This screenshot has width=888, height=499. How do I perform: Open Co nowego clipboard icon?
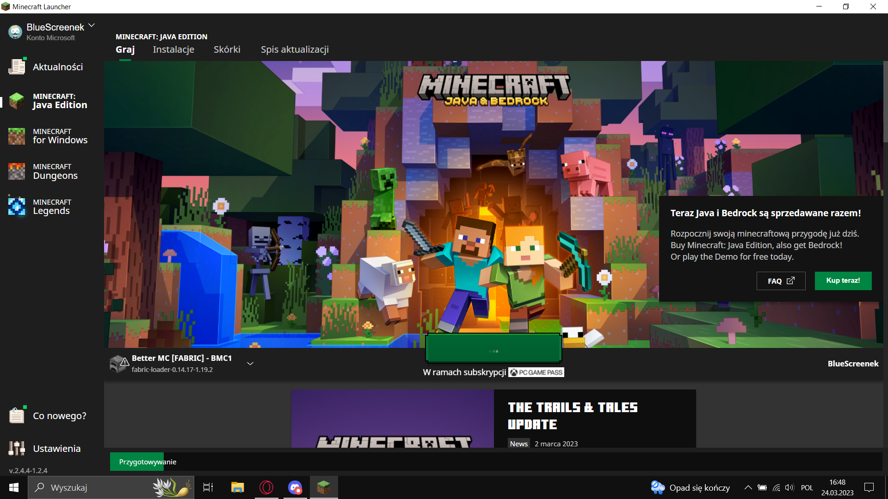pyautogui.click(x=17, y=415)
